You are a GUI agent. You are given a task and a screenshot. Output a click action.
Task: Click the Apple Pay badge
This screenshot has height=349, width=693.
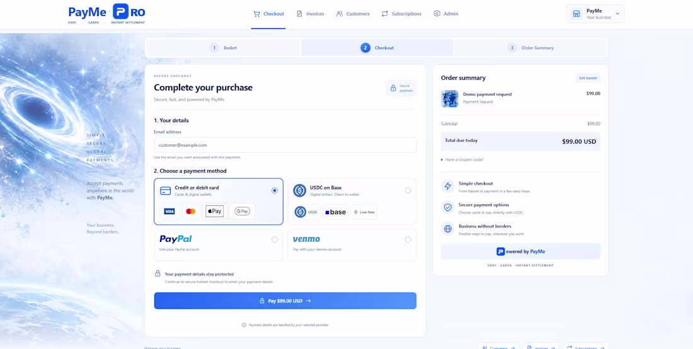[215, 211]
